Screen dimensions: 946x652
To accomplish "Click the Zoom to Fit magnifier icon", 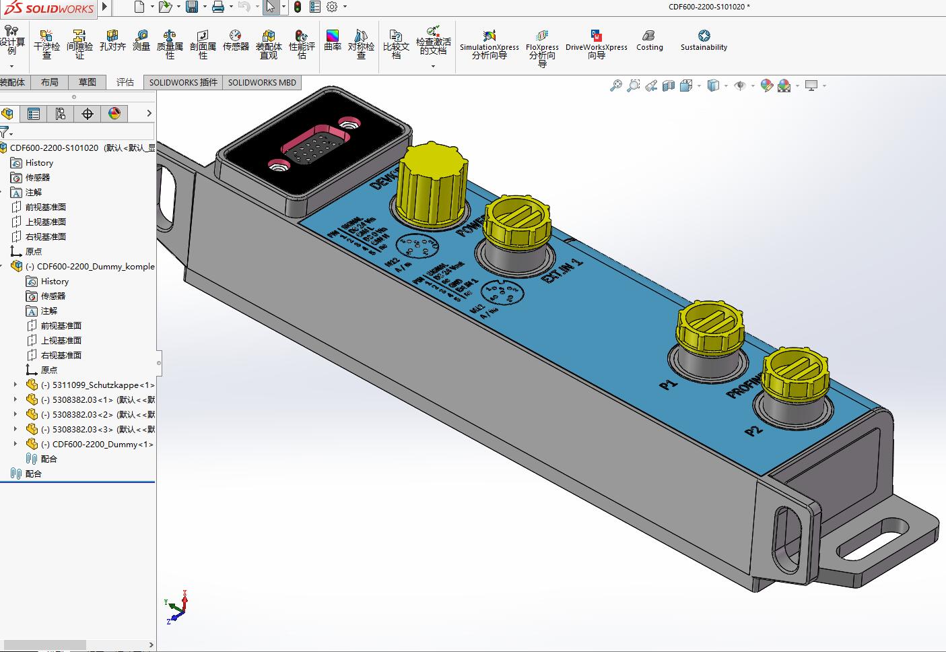I will [615, 86].
